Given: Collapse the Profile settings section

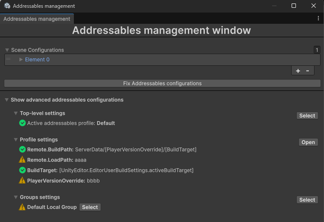Looking at the screenshot, I should (x=16, y=140).
